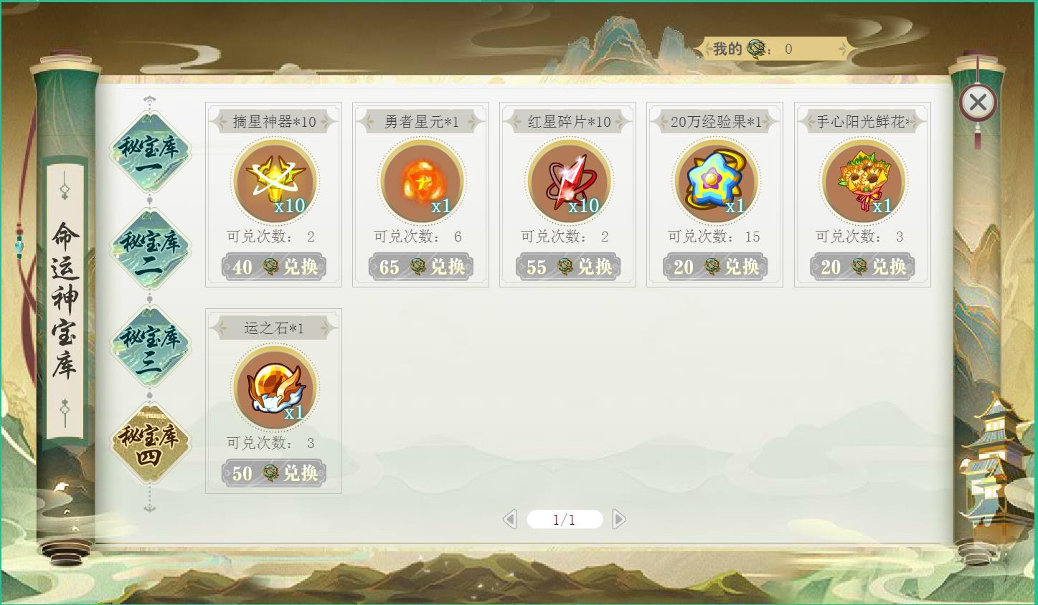Click 20 兑换 under 20万经验果
The height and width of the screenshot is (605, 1038).
click(716, 267)
